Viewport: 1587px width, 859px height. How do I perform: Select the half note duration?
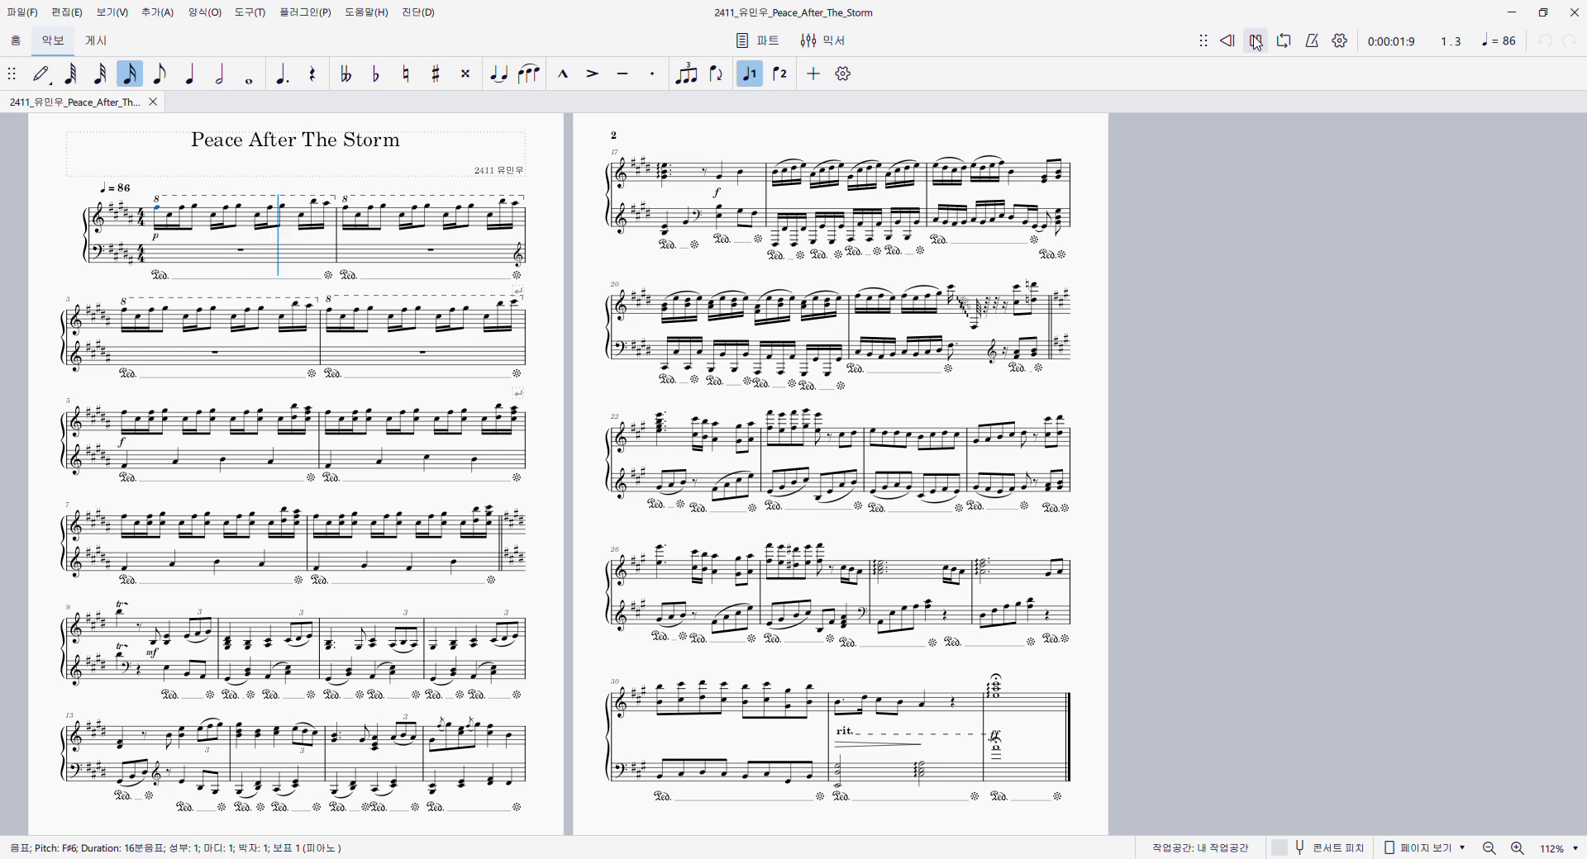point(219,74)
